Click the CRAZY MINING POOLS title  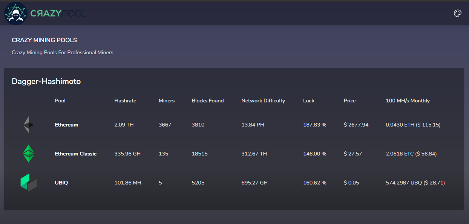(44, 40)
